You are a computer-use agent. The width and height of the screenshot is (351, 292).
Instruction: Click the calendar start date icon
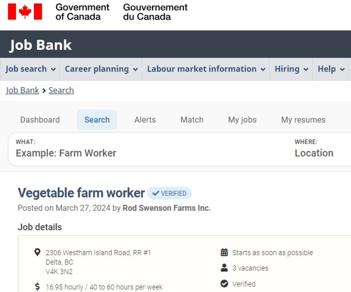[224, 252]
